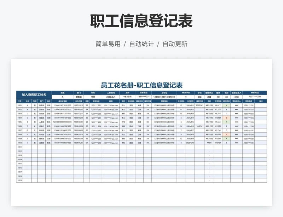Click green performance rating A in row 1001
Screen dimensions: 283x217
pos(226,105)
